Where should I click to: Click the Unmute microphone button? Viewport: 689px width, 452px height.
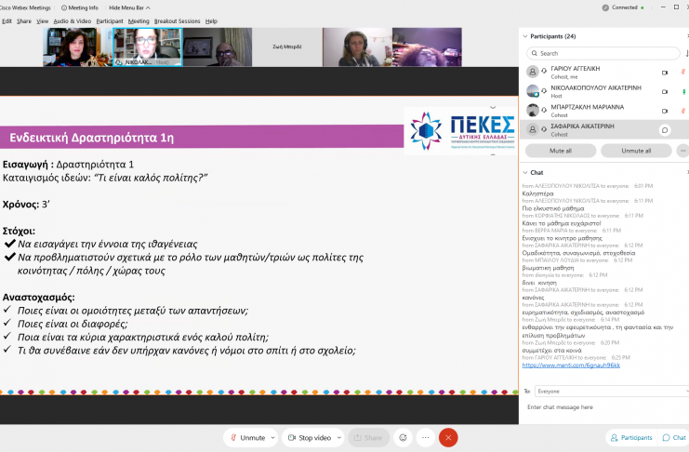coord(247,437)
